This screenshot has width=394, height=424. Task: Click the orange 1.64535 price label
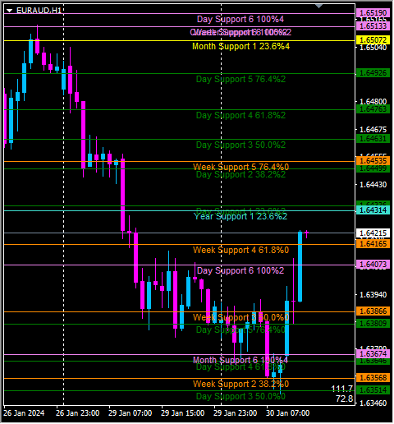point(373,161)
